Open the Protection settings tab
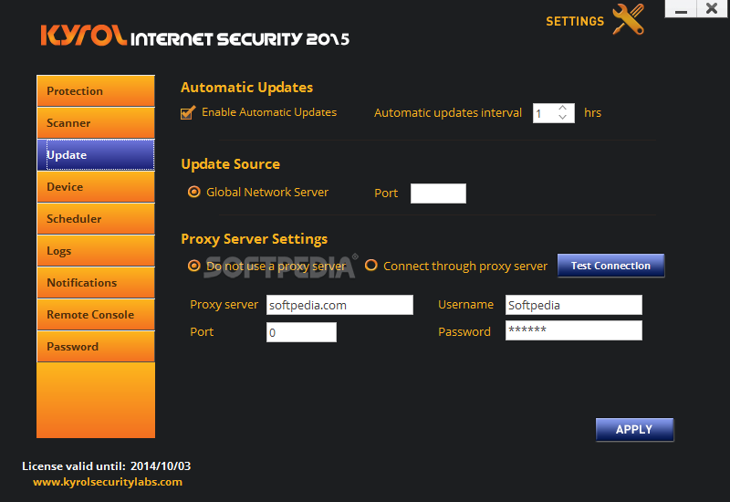730x502 pixels. click(96, 90)
